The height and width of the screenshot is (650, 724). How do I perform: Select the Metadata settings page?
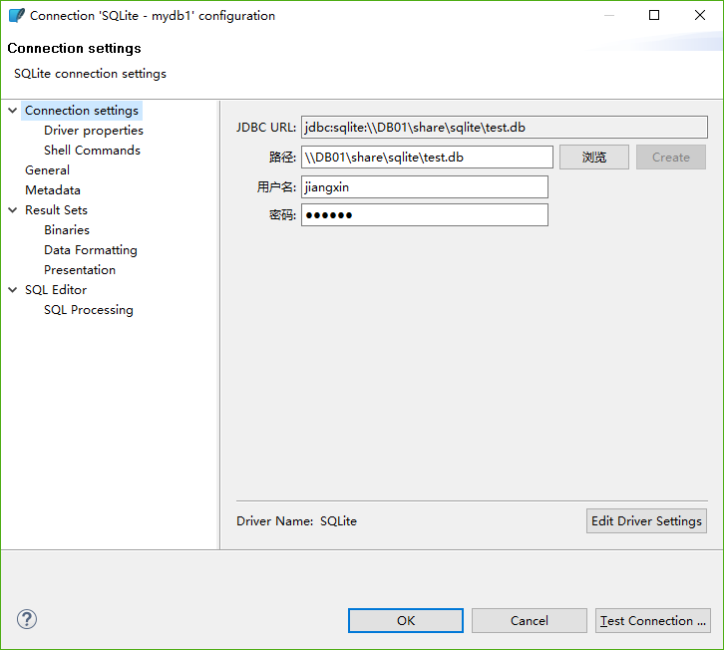pos(53,189)
